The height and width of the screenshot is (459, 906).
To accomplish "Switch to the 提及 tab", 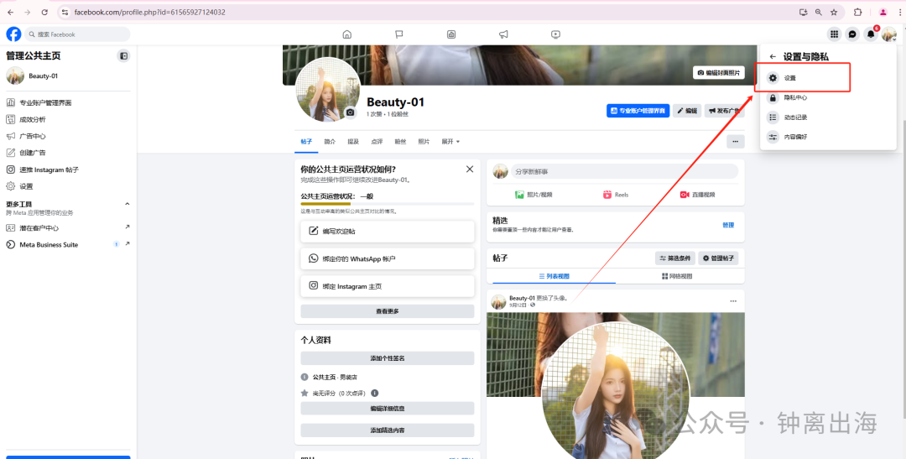I will [353, 142].
